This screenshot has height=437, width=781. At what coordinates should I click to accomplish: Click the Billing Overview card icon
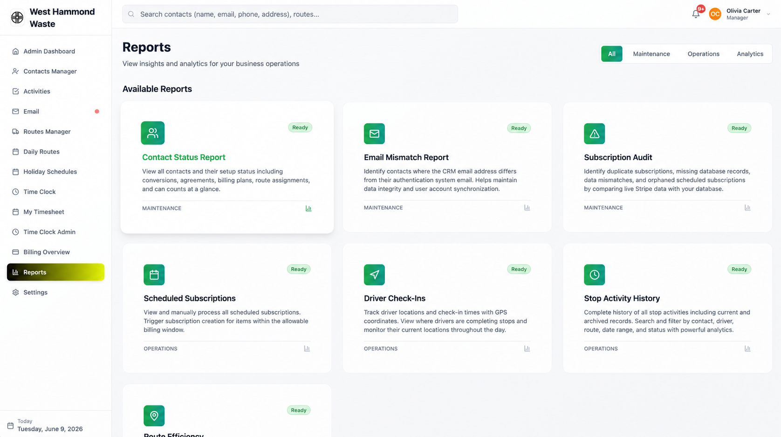15,252
